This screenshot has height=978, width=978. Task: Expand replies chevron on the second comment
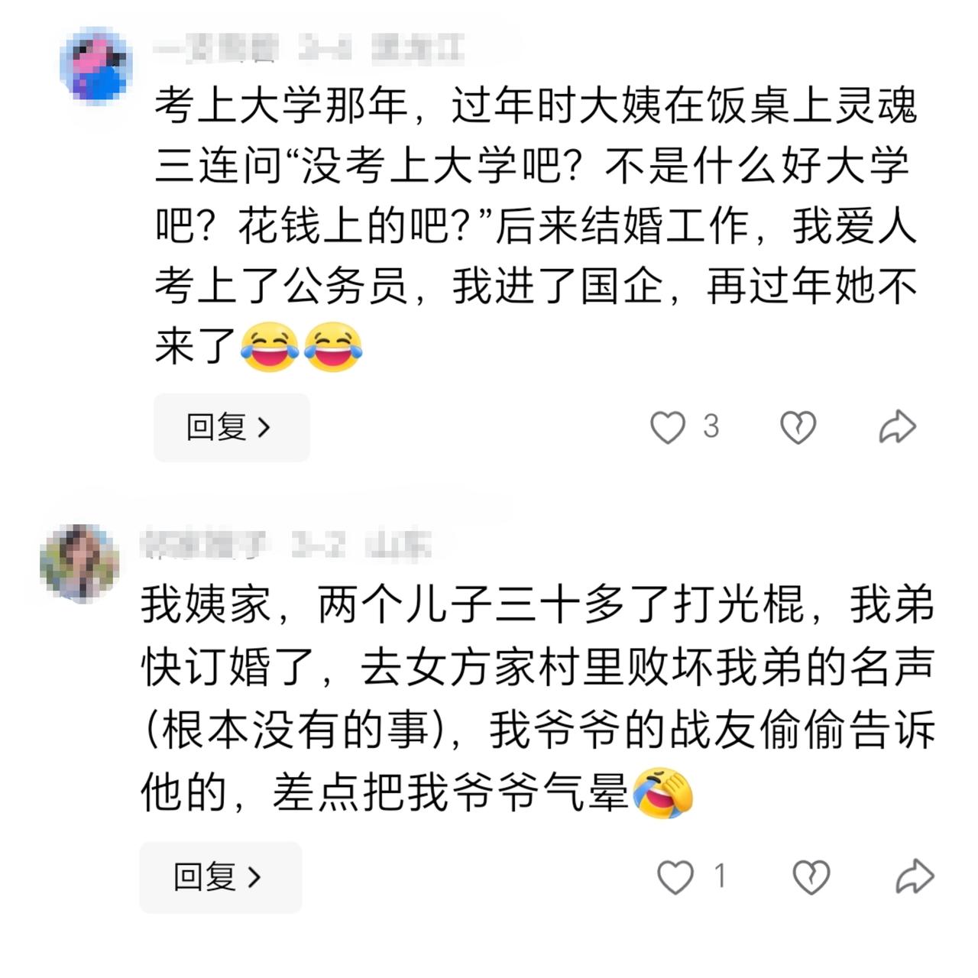coord(254,877)
